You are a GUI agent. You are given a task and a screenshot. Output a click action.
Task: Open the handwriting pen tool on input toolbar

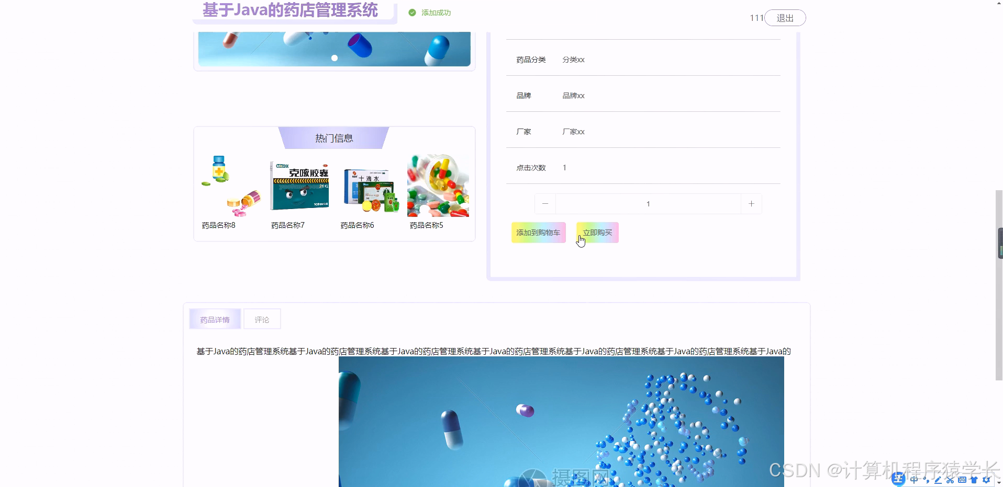[x=938, y=480]
